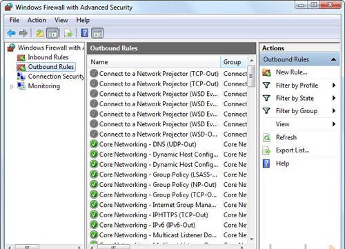
Task: Click the rules list scroll down arrow
Action: [251, 239]
